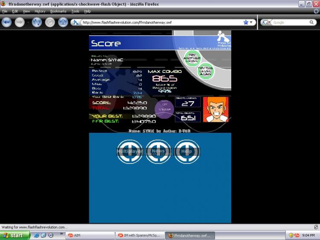Toggle the purple On/Off Visible circle

tap(164, 109)
